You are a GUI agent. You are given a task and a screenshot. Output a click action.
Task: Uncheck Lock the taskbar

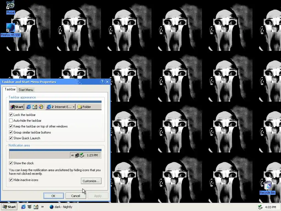(11, 115)
